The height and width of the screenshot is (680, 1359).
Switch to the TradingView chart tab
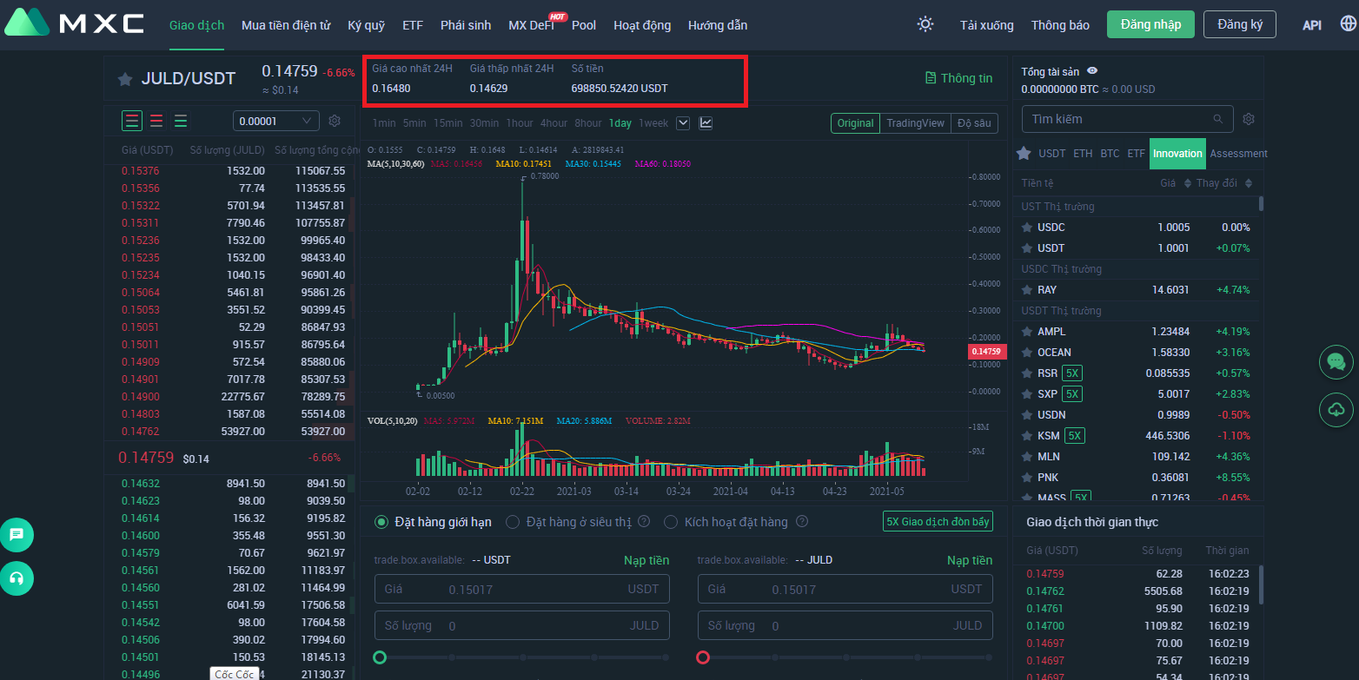[x=914, y=123]
